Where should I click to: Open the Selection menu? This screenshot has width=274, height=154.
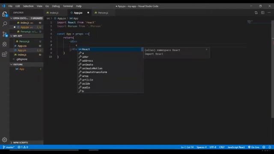(28, 6)
